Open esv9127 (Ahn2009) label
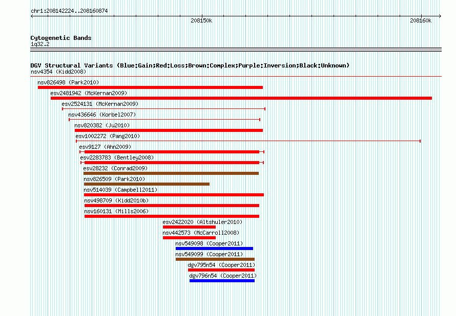This screenshot has height=316, width=456. [105, 147]
